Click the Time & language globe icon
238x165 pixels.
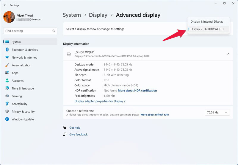(7, 88)
